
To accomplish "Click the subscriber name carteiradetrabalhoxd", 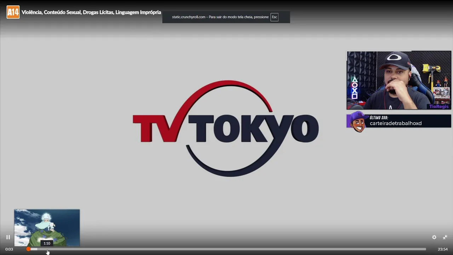I will tap(396, 123).
